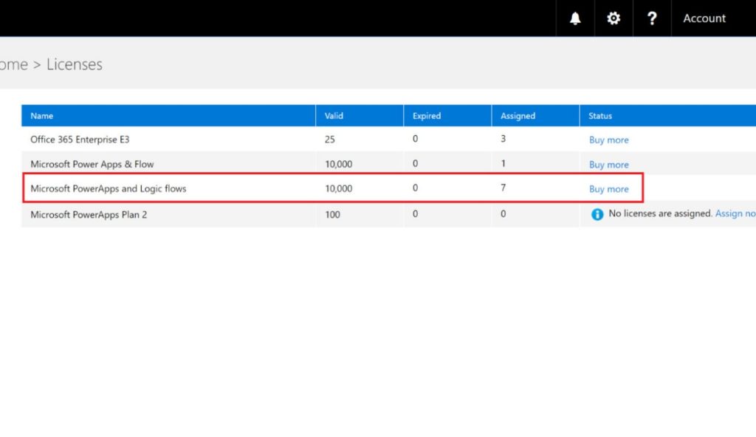Select the Office 365 Enterprise E3 name
The width and height of the screenshot is (756, 437).
(80, 140)
